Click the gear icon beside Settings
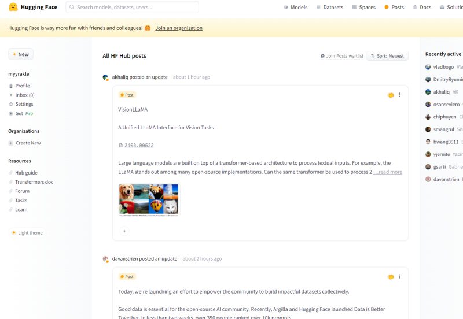 pyautogui.click(x=11, y=104)
